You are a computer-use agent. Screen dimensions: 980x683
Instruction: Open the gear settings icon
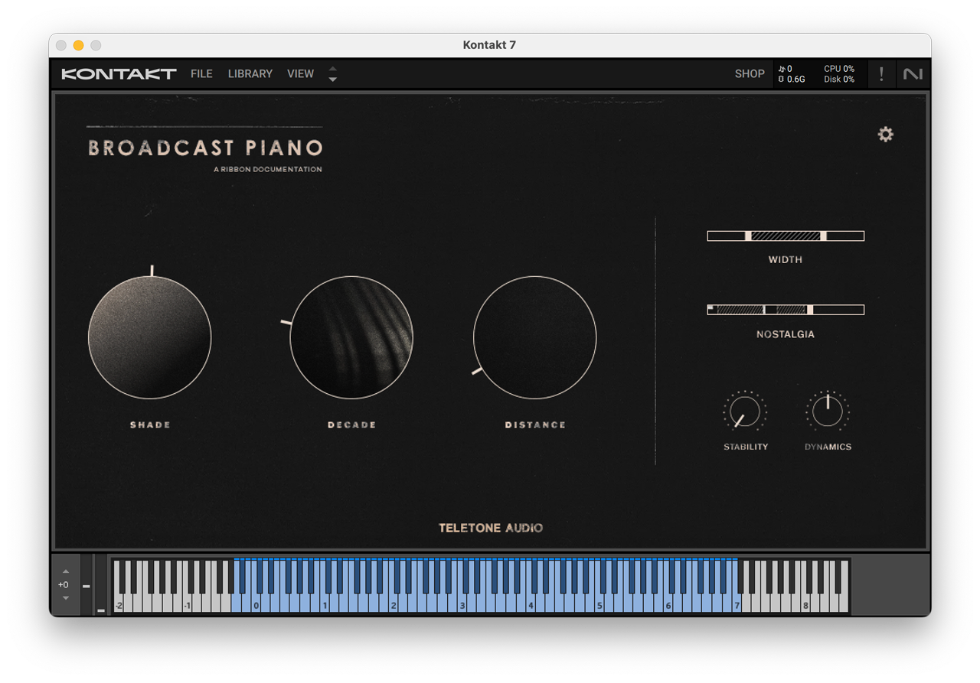pyautogui.click(x=885, y=135)
